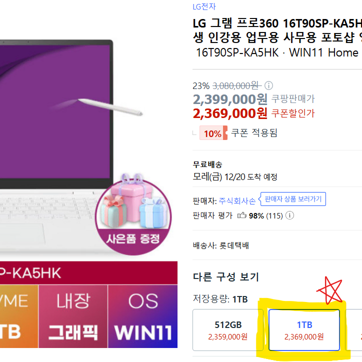The height and width of the screenshot is (362, 362).
Task: Click the LG 그램 프로360 product title
Action: pyautogui.click(x=277, y=30)
